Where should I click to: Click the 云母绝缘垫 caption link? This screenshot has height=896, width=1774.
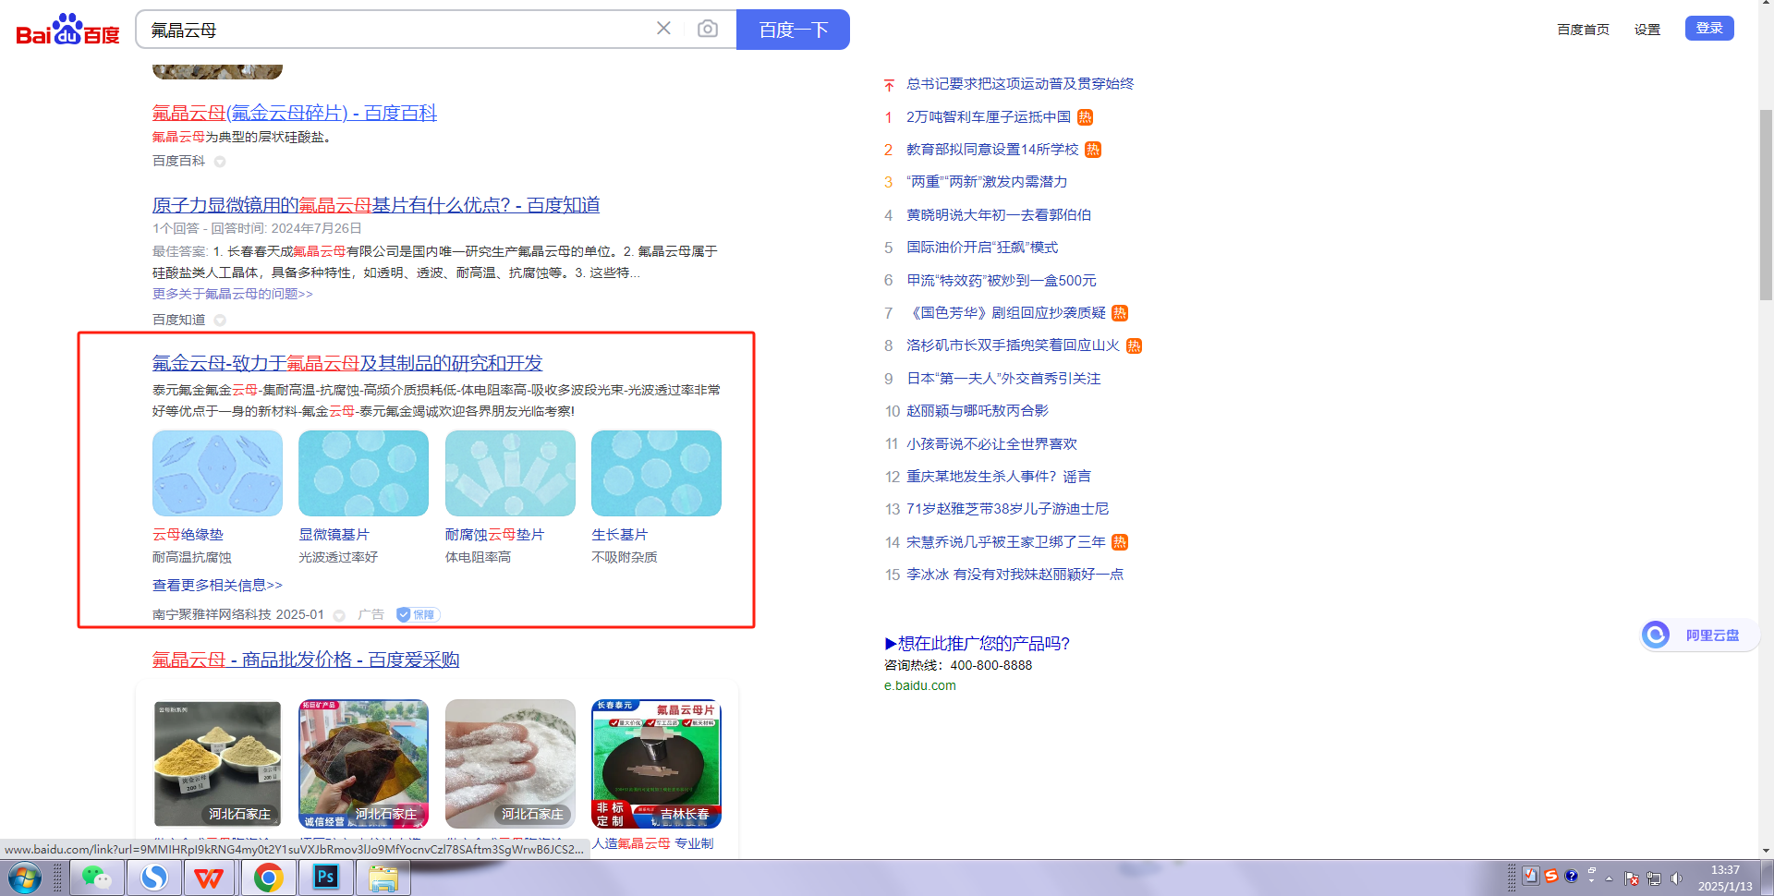pos(188,535)
